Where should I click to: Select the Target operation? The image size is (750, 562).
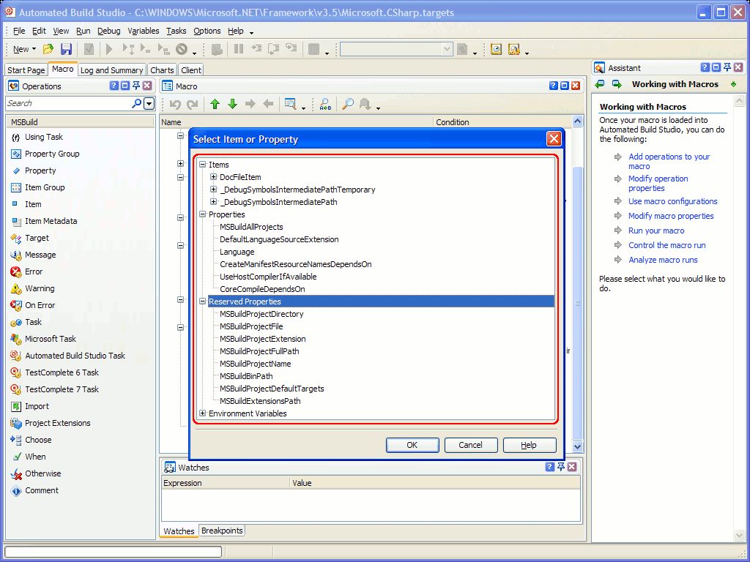coord(37,238)
